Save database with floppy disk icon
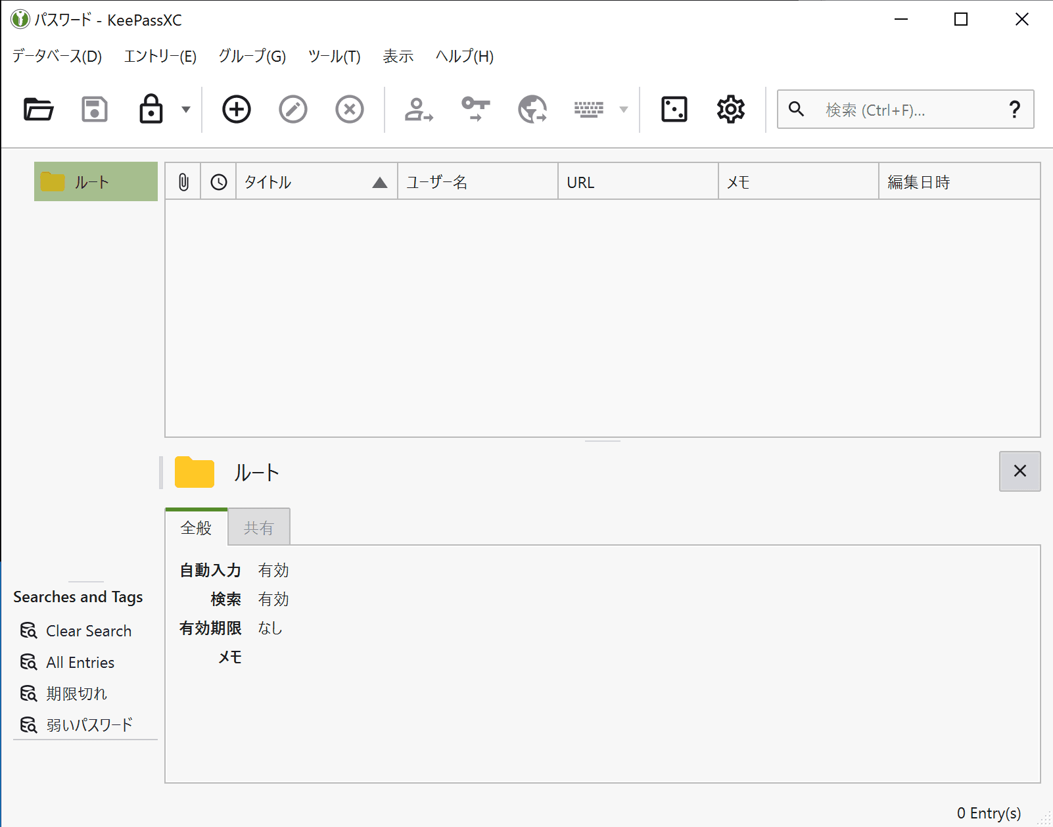Viewport: 1053px width, 827px height. click(x=95, y=109)
